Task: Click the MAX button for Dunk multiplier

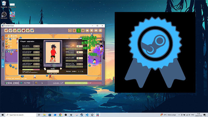Action: (x=36, y=52)
